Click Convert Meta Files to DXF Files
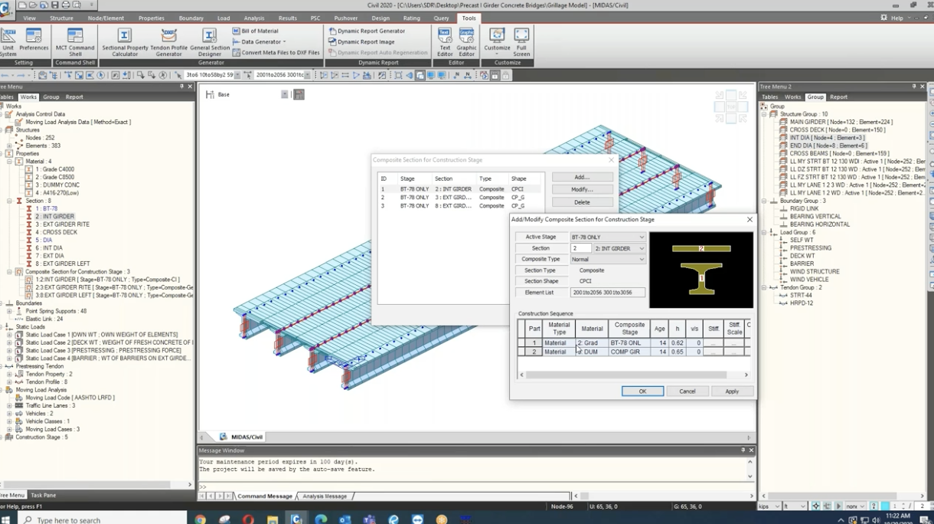The height and width of the screenshot is (524, 934). click(276, 53)
